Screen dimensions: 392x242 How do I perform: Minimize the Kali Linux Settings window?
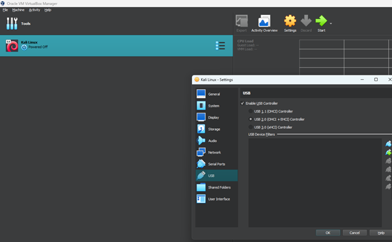(362, 79)
